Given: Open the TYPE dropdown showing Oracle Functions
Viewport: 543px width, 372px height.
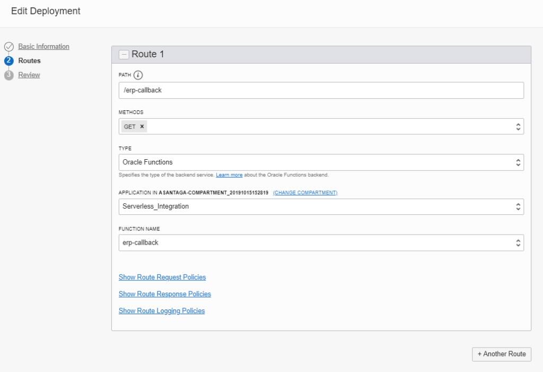Looking at the screenshot, I should [519, 162].
